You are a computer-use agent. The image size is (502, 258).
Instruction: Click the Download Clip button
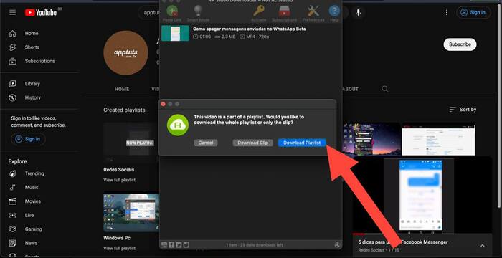pos(253,143)
